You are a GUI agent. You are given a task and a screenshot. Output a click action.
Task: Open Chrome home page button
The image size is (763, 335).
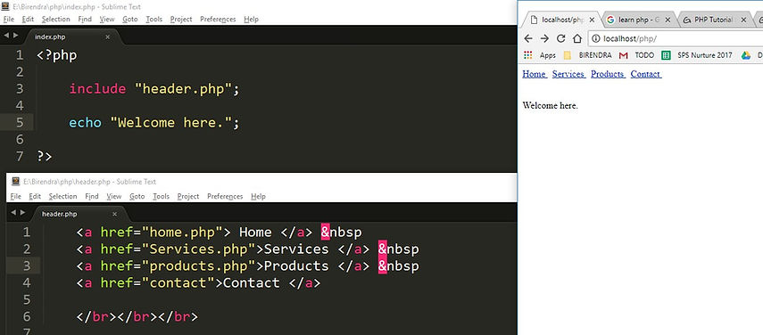[x=577, y=39]
